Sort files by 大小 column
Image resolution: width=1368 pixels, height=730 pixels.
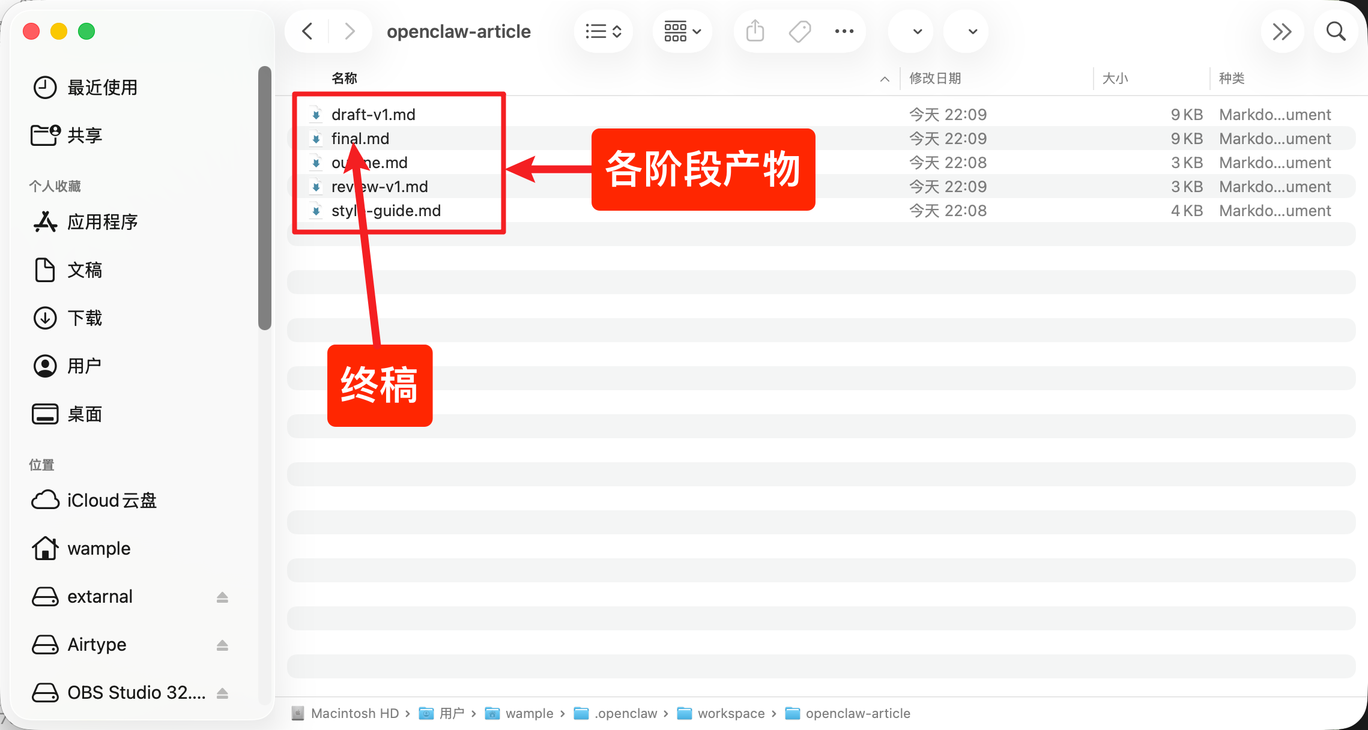(x=1115, y=78)
